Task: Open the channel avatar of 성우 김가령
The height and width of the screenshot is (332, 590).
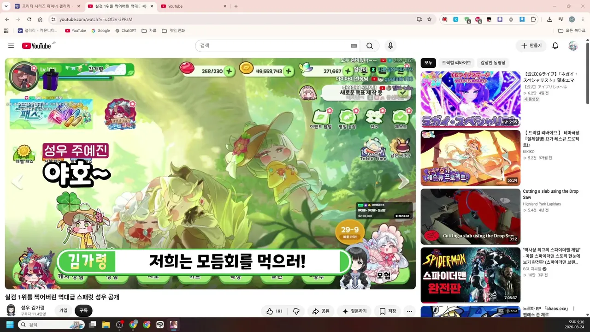Action: tap(11, 310)
